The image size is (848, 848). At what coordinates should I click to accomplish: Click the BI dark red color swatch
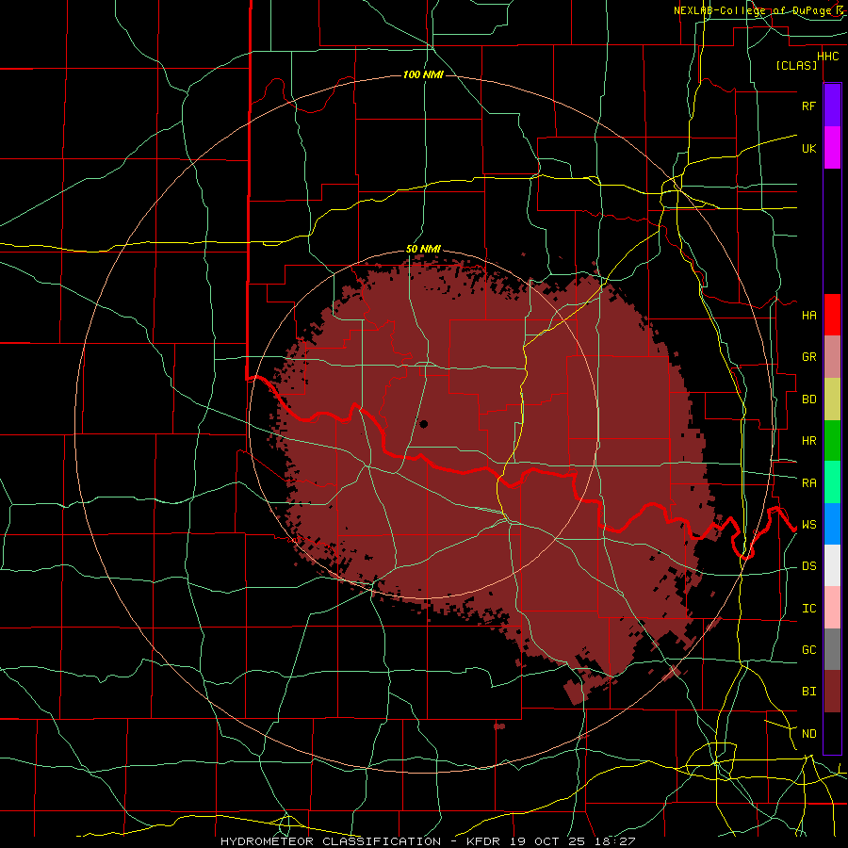coord(832,692)
